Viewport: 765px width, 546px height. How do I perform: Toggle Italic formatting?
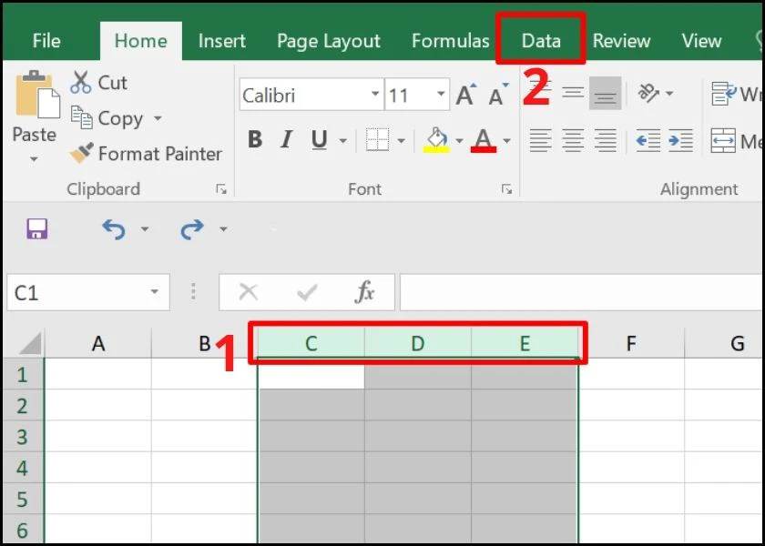[x=287, y=140]
